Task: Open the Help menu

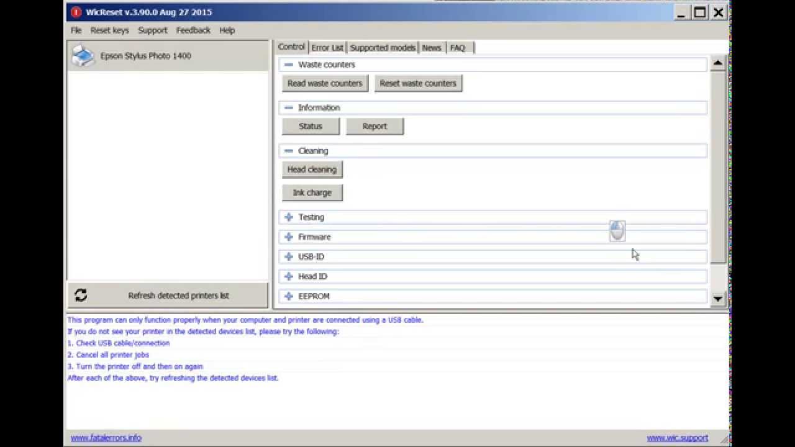Action: click(227, 30)
